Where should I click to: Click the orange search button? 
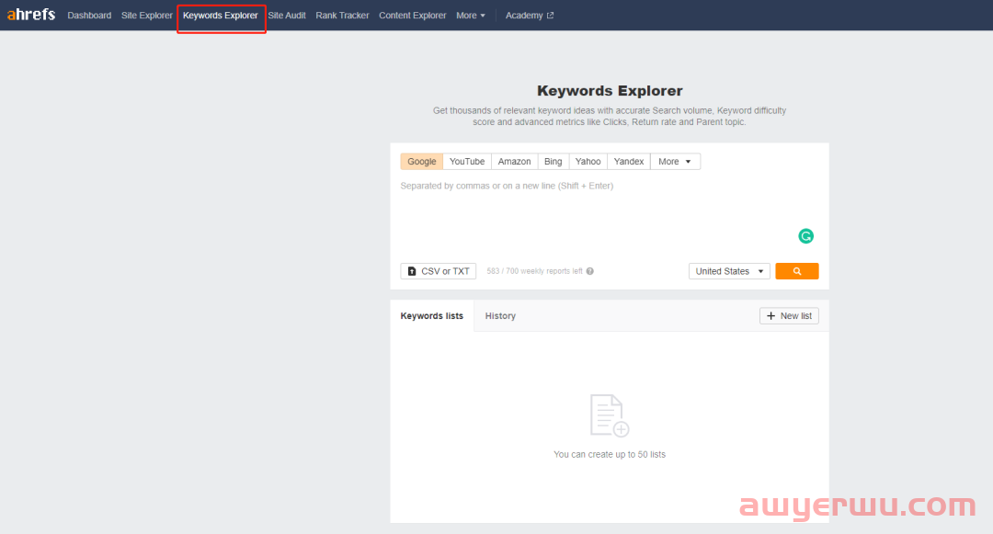point(796,271)
